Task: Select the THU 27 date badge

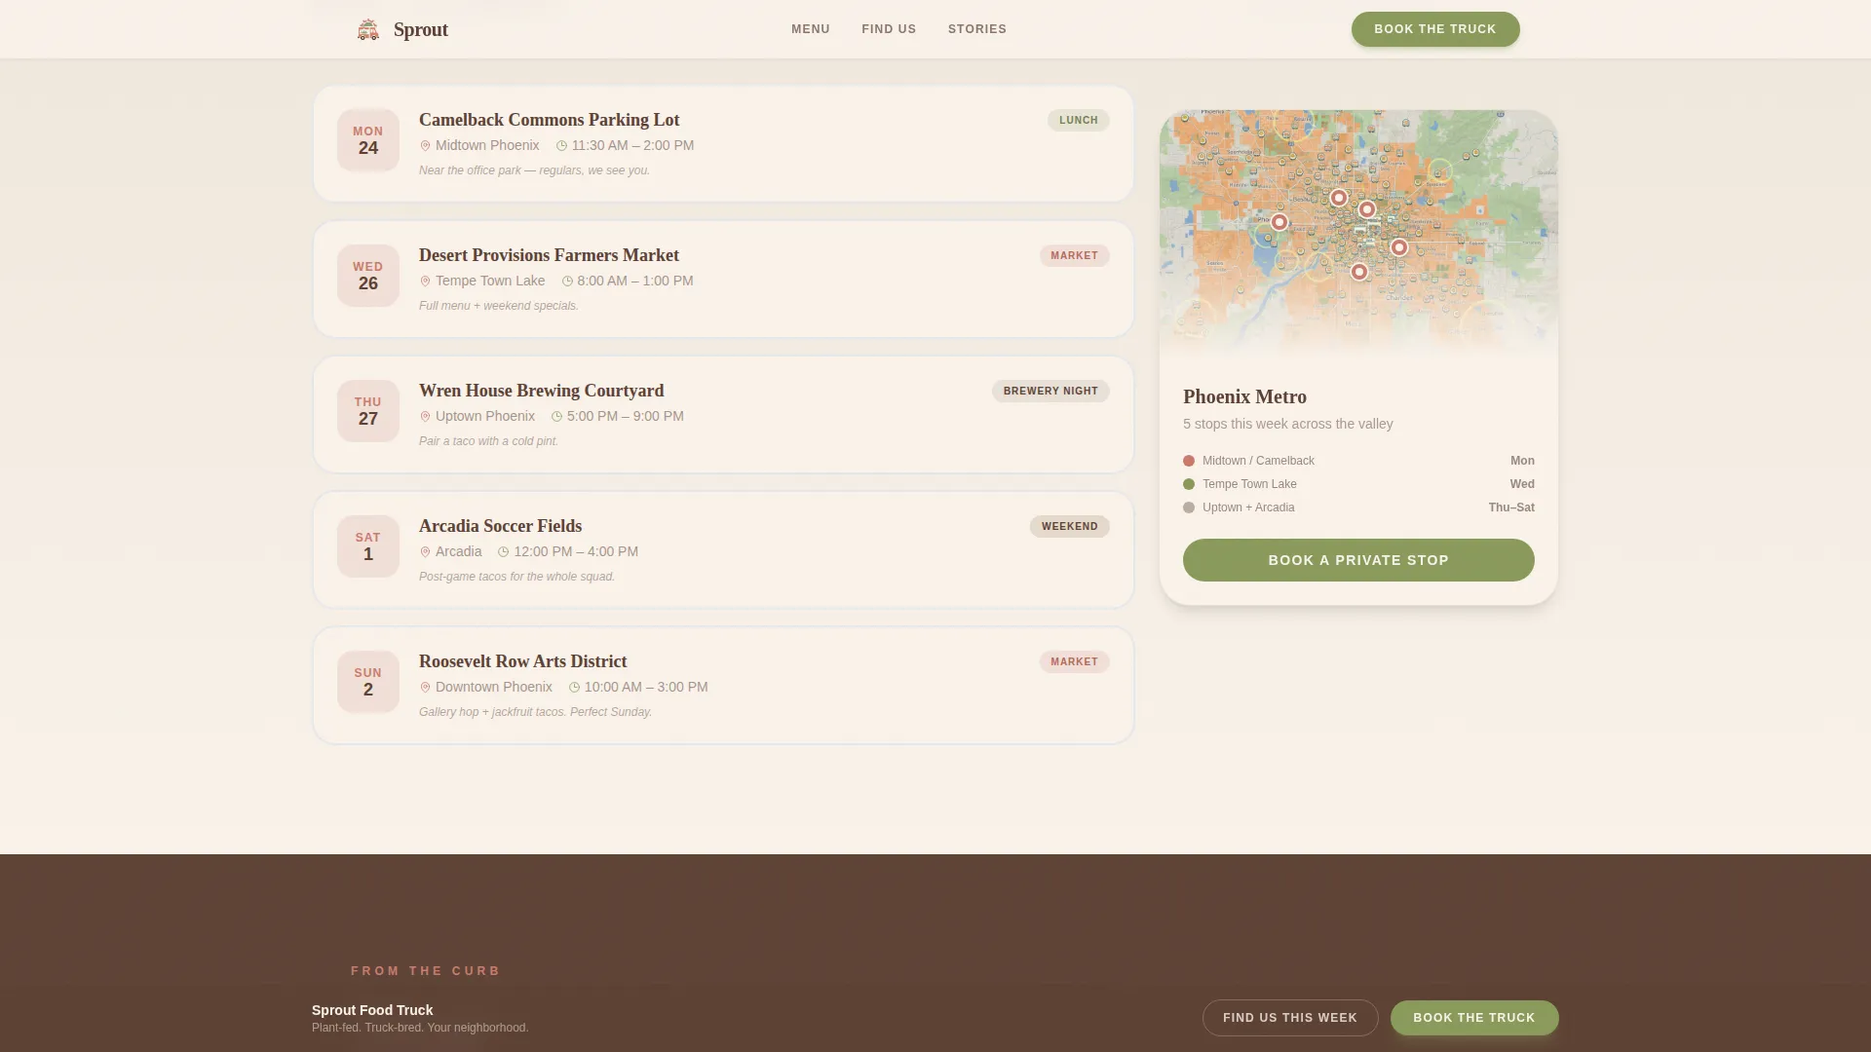Action: click(368, 411)
